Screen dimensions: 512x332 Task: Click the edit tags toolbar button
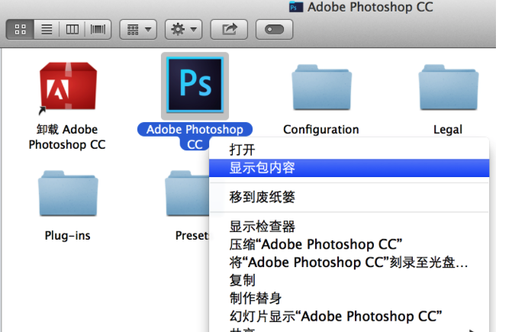(274, 29)
